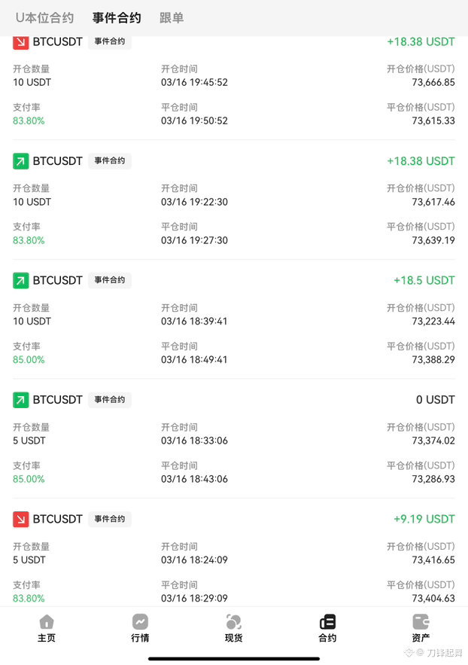Tap red down-arrow icon of +18.38 trade
Viewport: 468px width, 665px height.
(21, 42)
